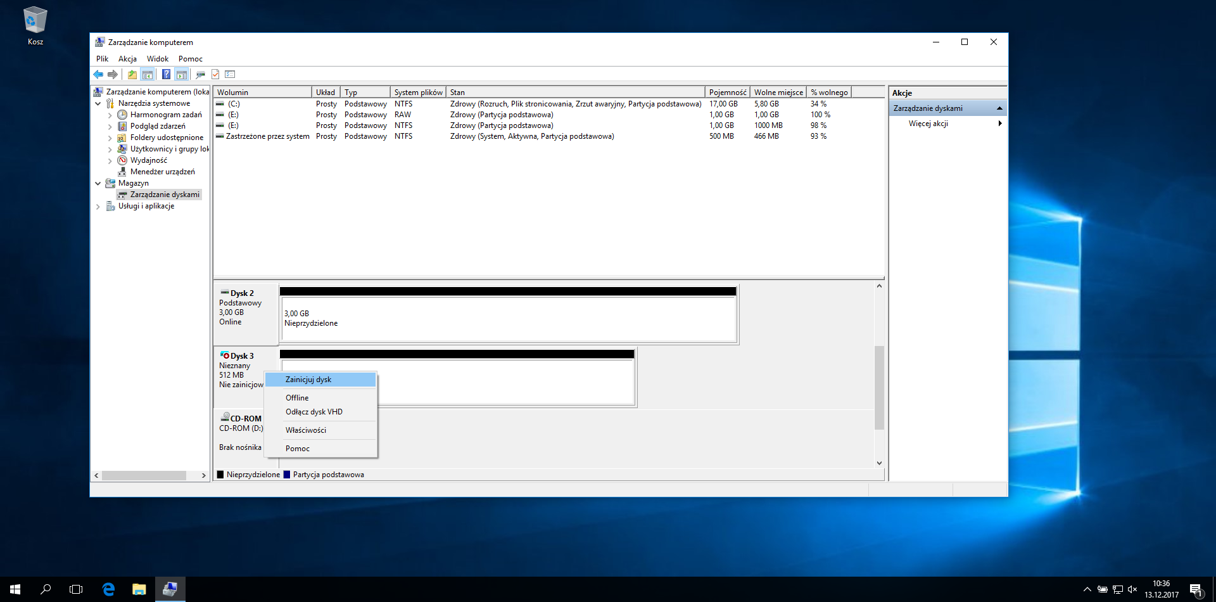This screenshot has height=602, width=1216.
Task: Choose Zainicjuj dysk from the context menu
Action: click(320, 380)
